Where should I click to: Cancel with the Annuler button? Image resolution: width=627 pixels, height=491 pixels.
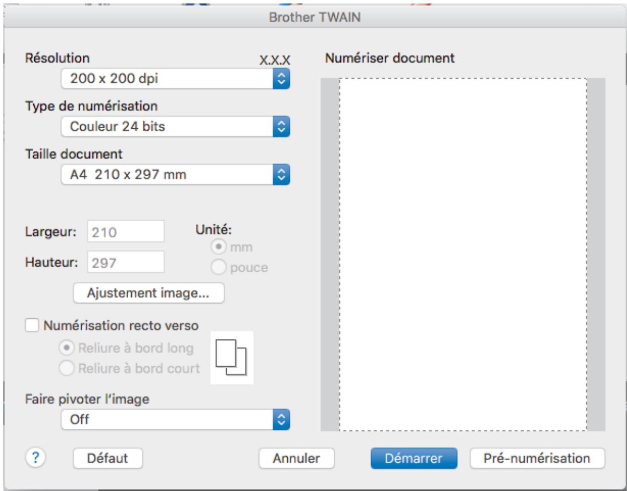[x=297, y=458]
